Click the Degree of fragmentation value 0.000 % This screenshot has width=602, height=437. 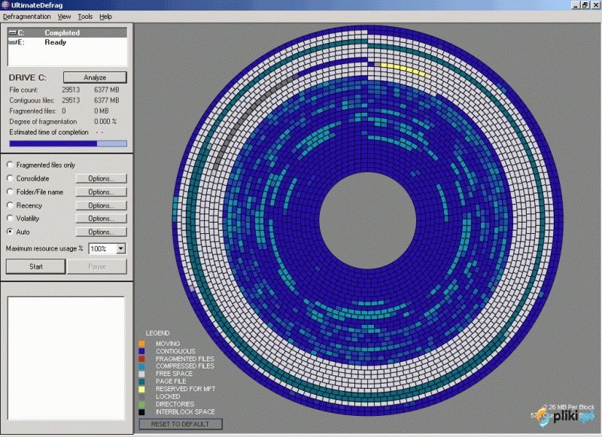click(105, 122)
